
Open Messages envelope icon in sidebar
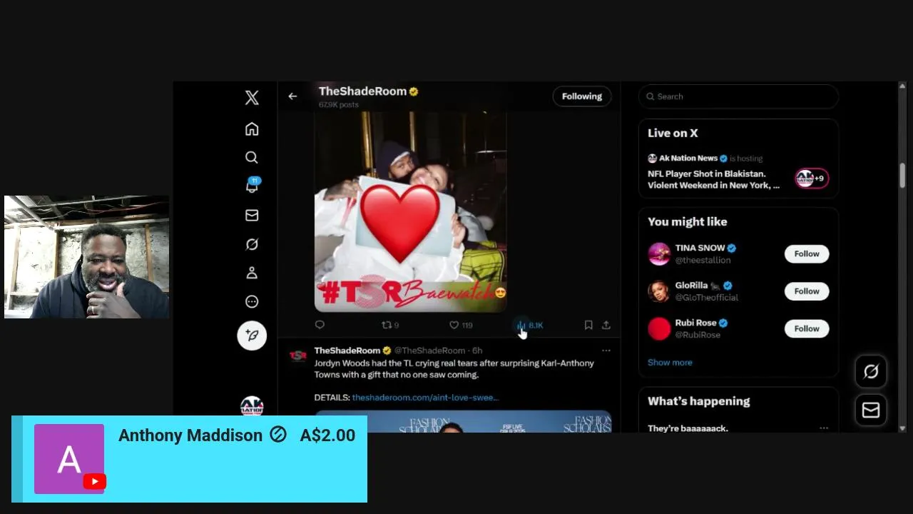[252, 215]
